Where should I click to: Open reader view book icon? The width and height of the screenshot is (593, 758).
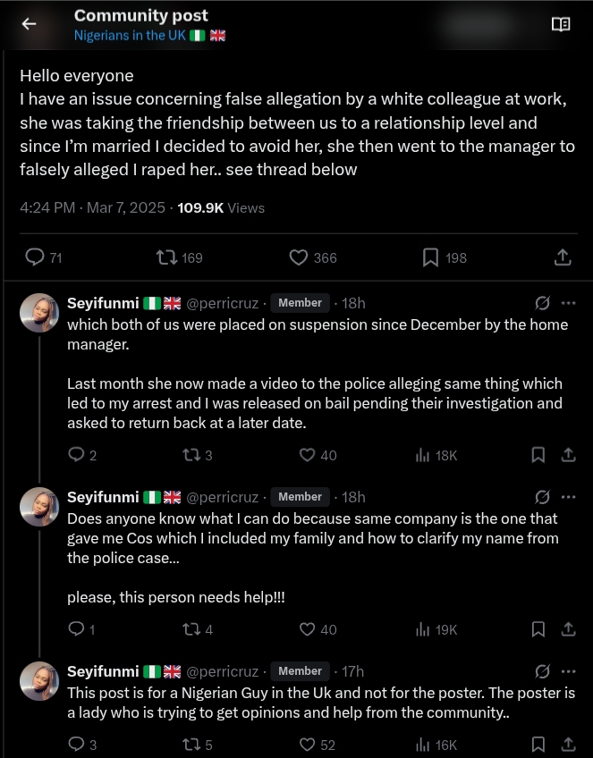click(x=561, y=24)
